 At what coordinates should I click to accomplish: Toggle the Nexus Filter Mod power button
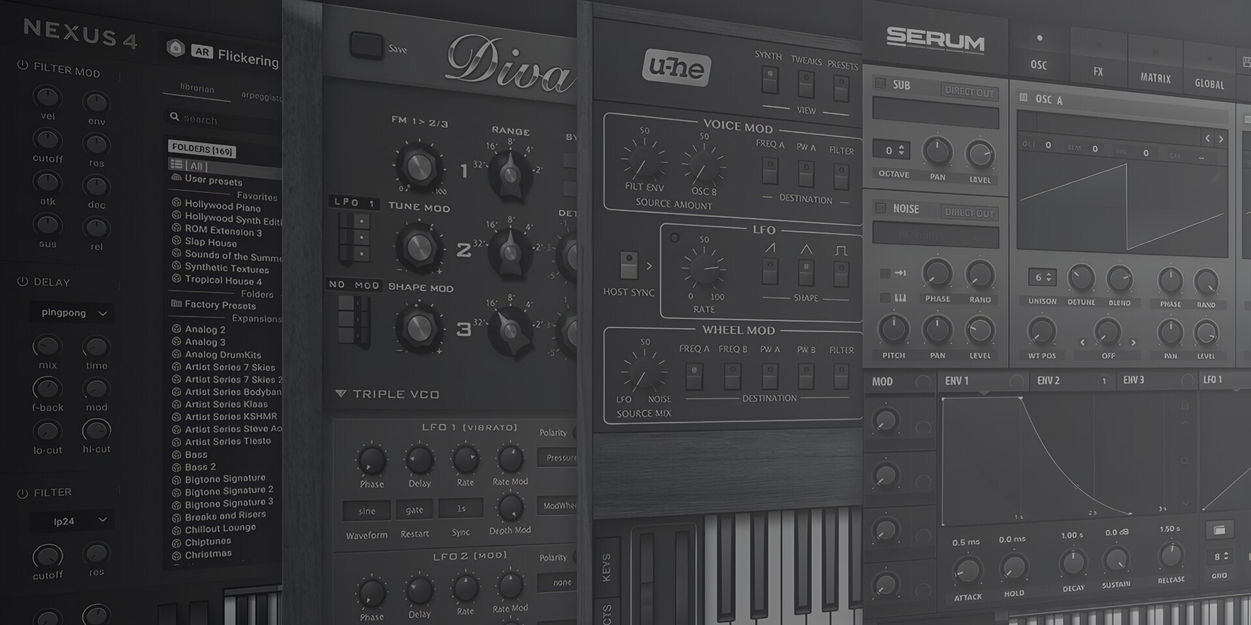point(23,65)
